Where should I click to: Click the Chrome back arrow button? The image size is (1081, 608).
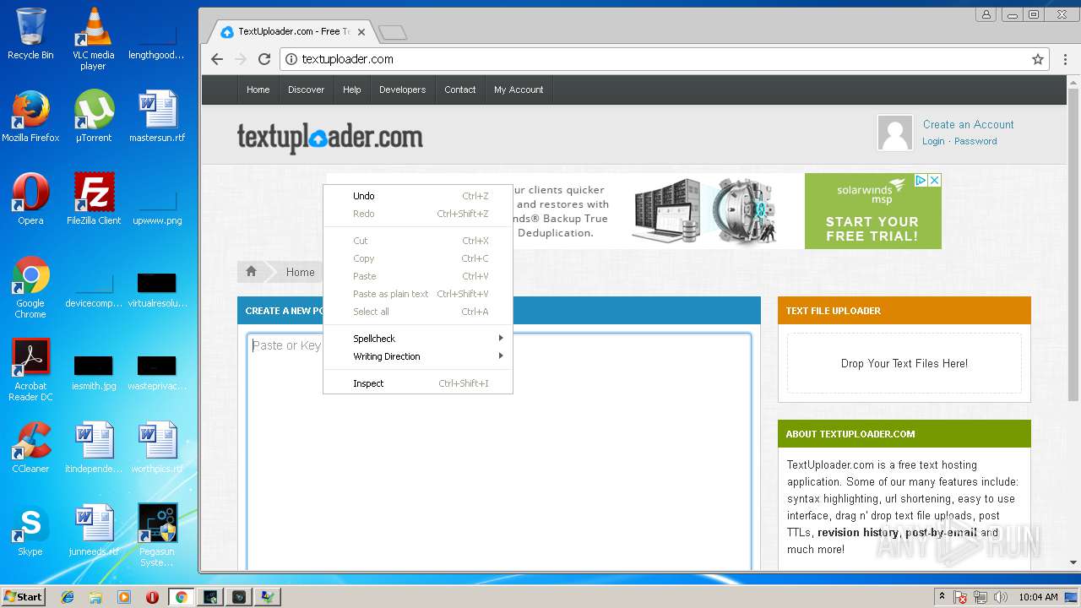217,59
